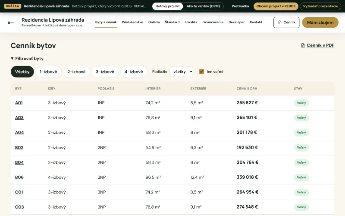Image resolution: width=345 pixels, height=216 pixels.
Task: Click the document icon next to Cenník v PDF
Action: [x=303, y=45]
